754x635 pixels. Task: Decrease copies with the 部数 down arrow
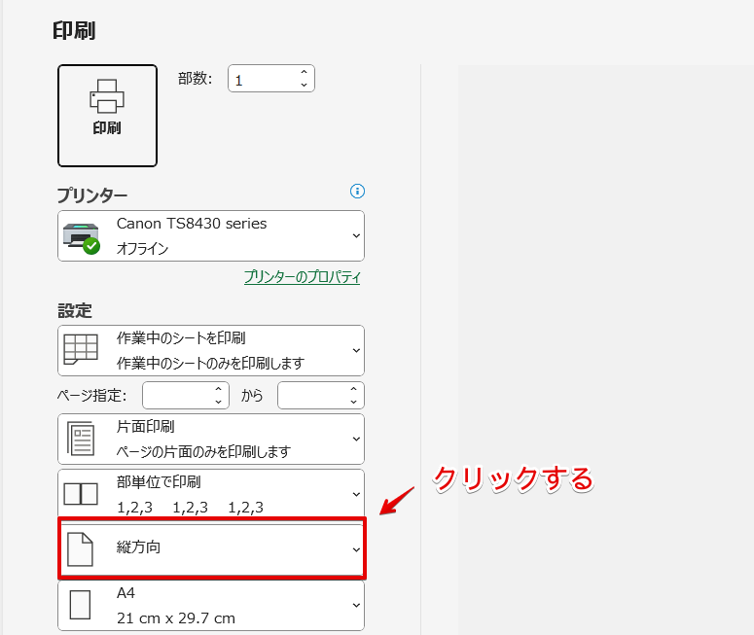pos(304,85)
